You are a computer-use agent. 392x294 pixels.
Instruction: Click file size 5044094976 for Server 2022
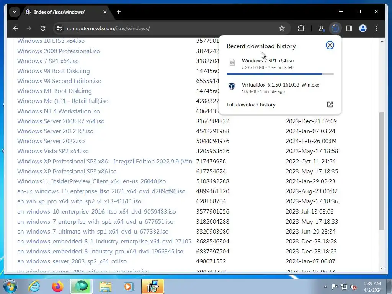(x=213, y=141)
